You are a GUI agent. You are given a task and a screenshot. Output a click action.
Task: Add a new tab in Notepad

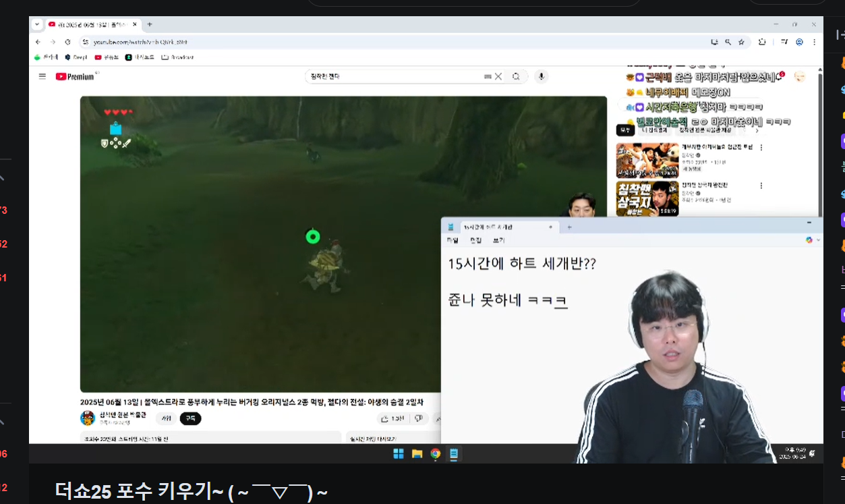[x=570, y=227]
